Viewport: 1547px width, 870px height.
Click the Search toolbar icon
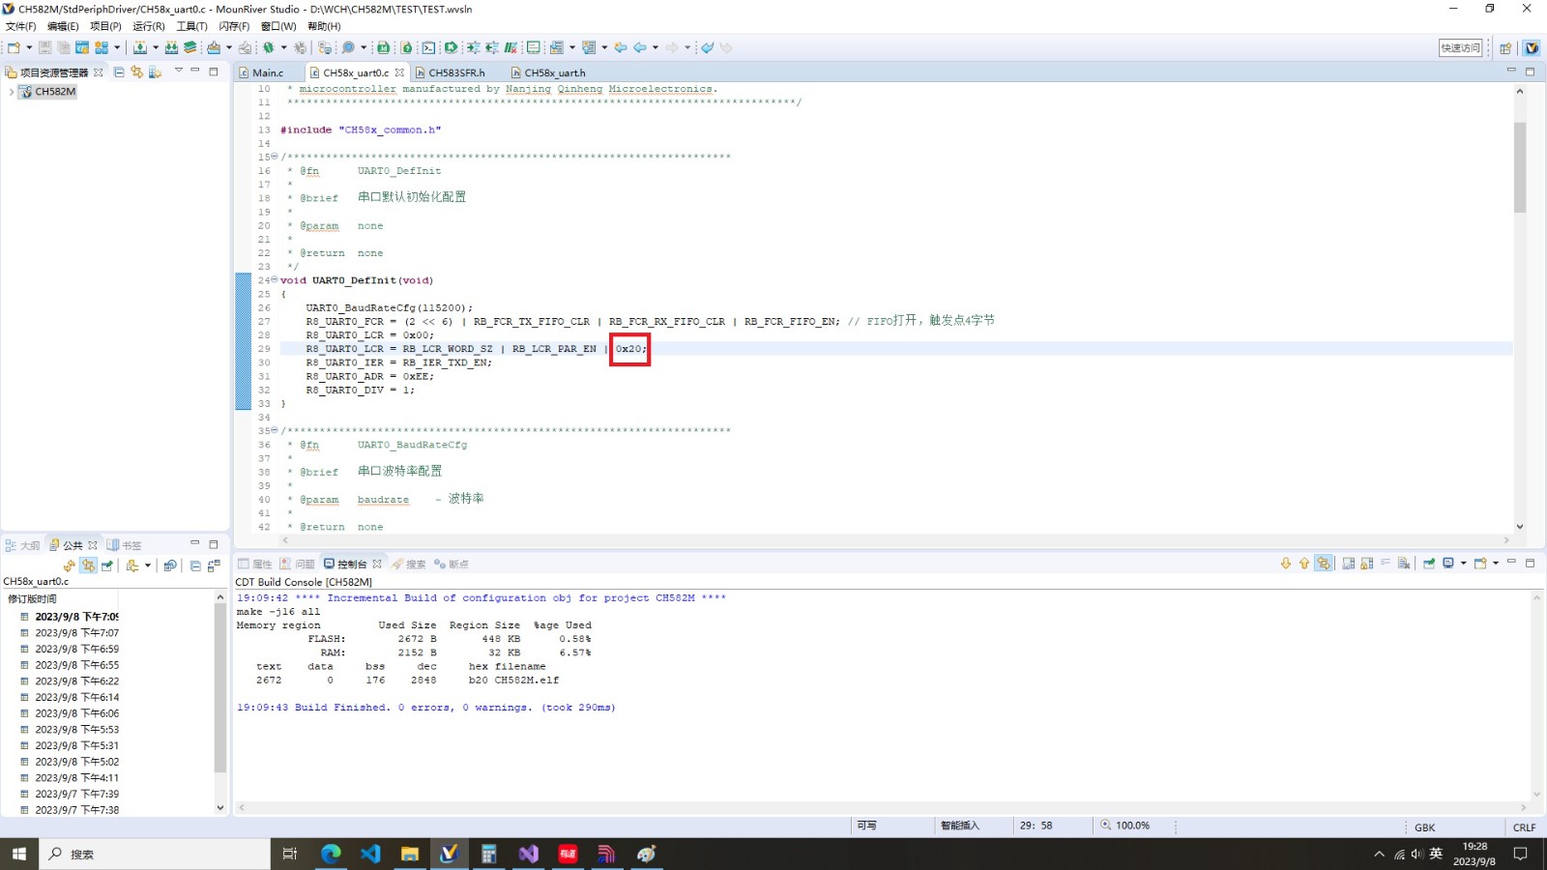pos(348,47)
